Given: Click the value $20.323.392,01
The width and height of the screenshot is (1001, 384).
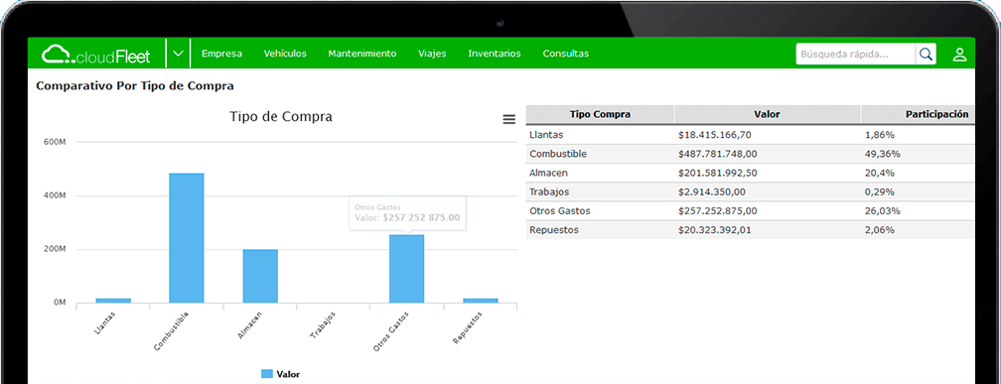Looking at the screenshot, I should coord(714,230).
